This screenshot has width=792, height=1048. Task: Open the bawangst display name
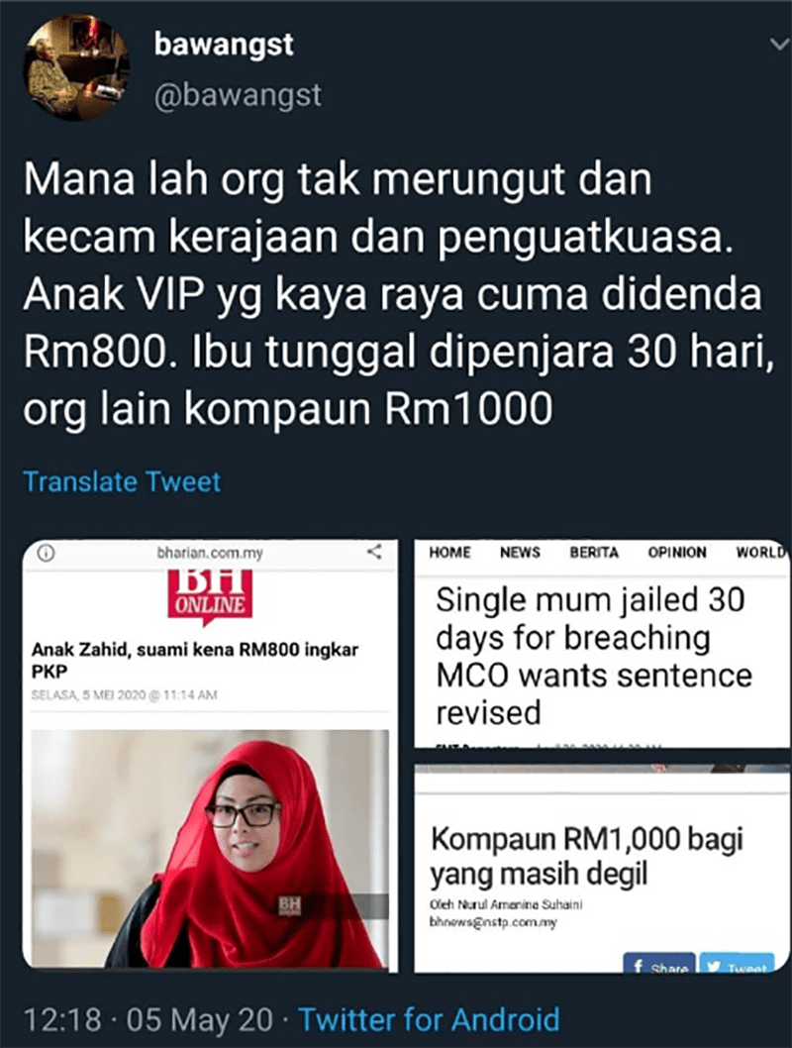(224, 45)
